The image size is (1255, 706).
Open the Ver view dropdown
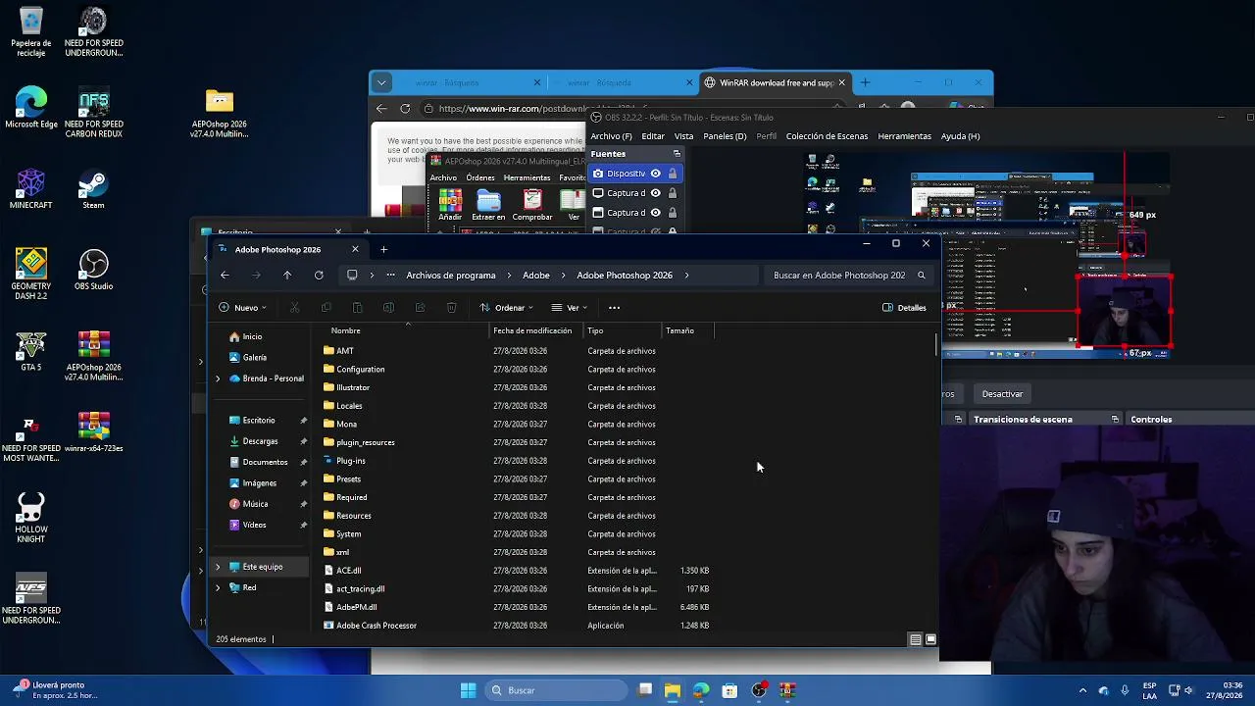tap(569, 308)
